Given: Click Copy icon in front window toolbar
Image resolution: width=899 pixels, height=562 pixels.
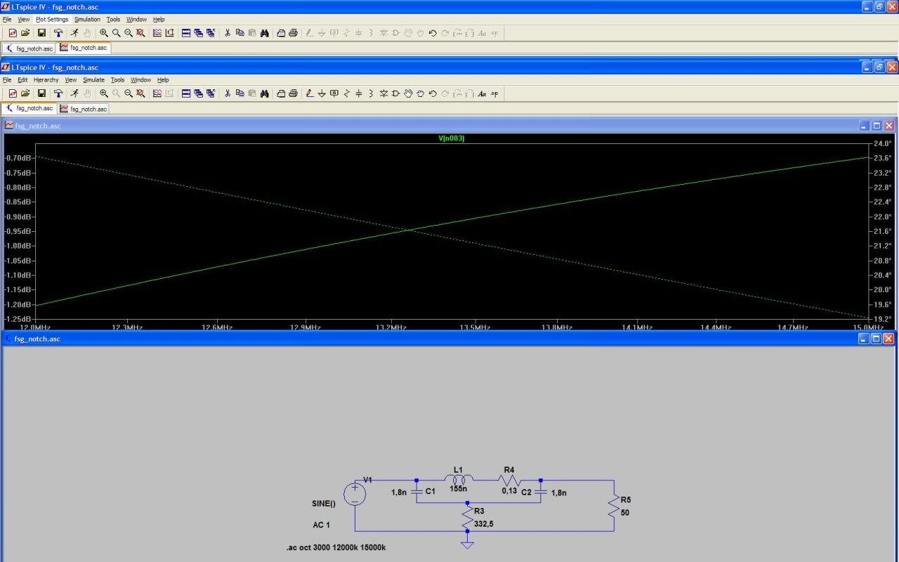Looking at the screenshot, I should coord(239,93).
